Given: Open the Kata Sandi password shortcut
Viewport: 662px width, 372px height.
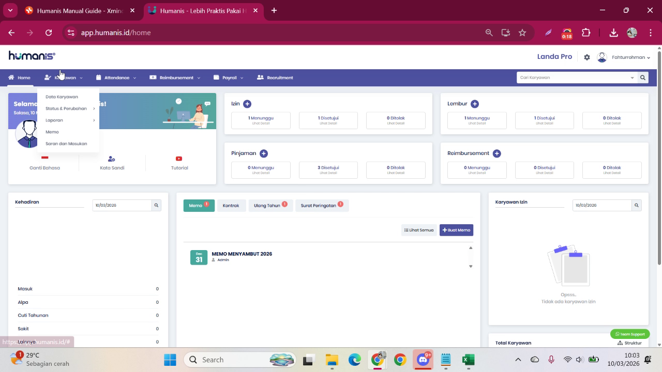Looking at the screenshot, I should (x=112, y=163).
